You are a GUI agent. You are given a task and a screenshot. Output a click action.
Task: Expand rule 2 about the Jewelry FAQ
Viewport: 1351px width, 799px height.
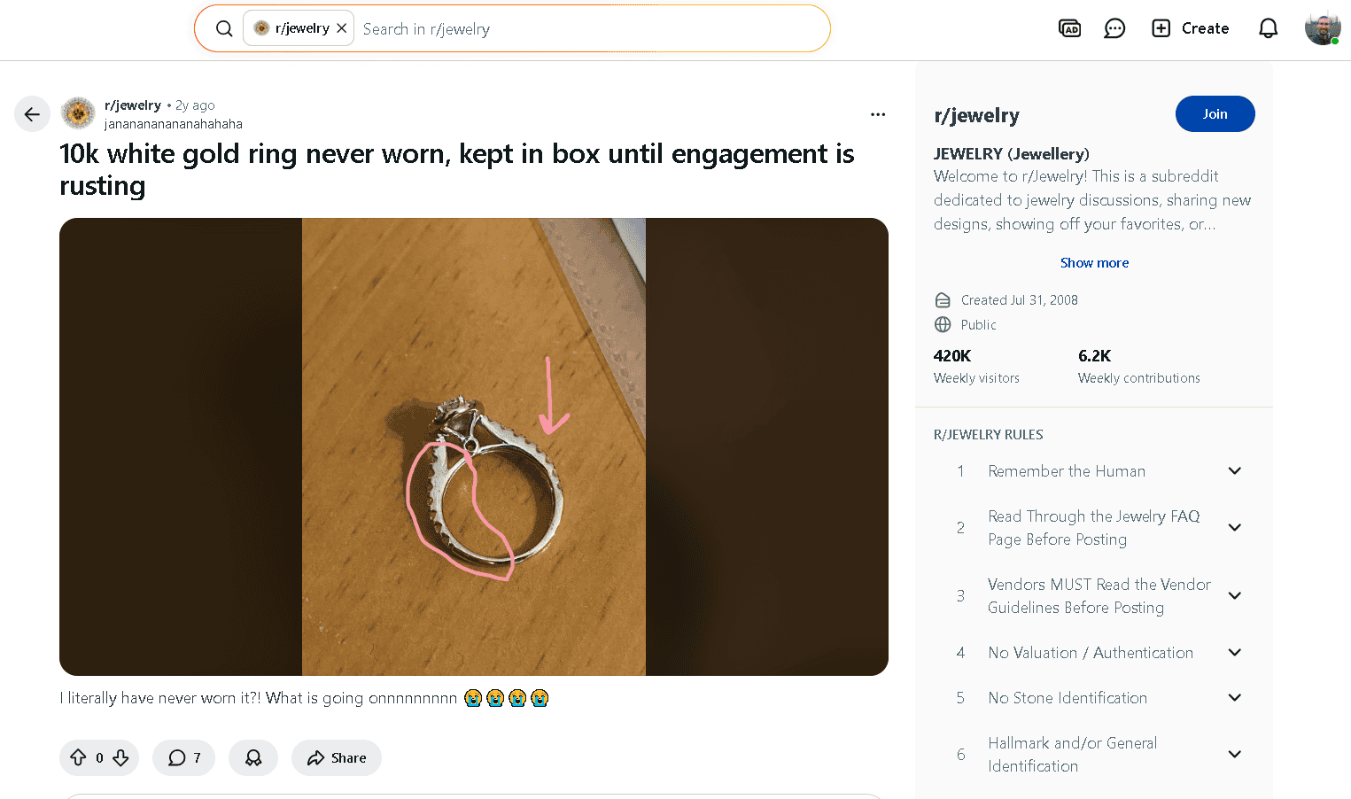[1234, 528]
